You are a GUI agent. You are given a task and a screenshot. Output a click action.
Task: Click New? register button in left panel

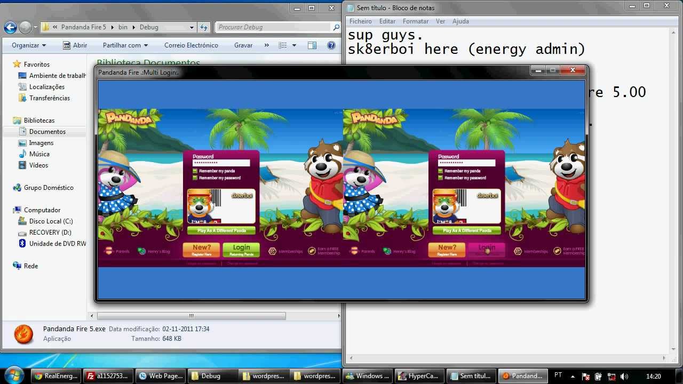(x=201, y=250)
